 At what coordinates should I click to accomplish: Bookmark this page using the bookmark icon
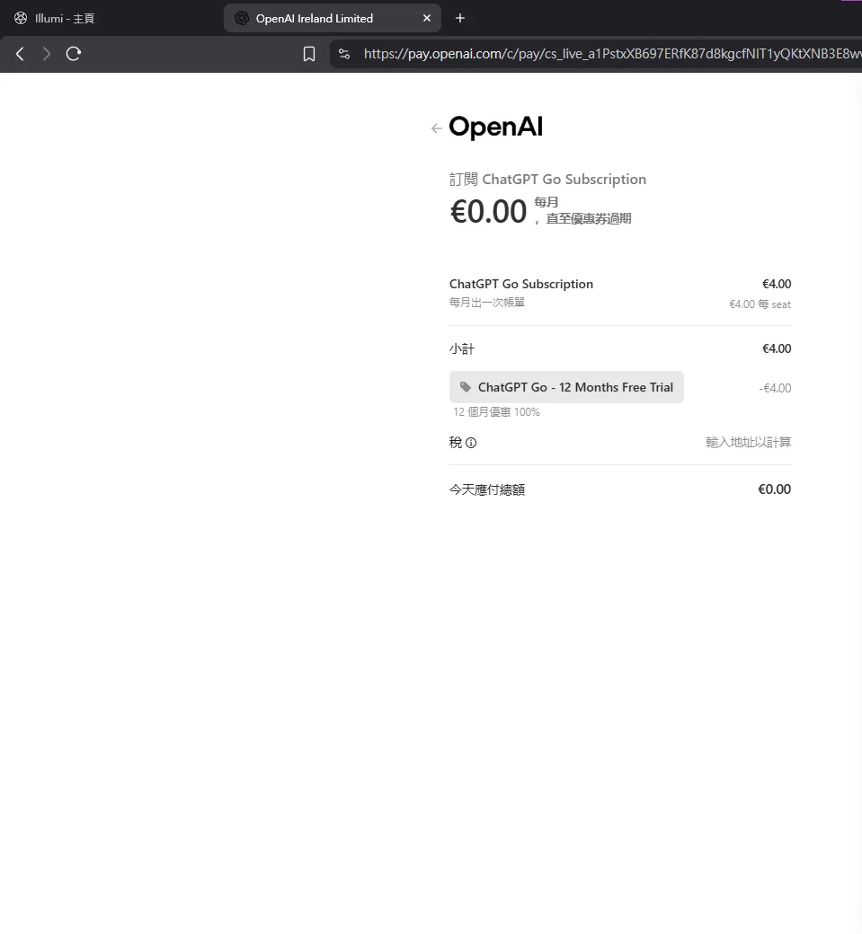pyautogui.click(x=309, y=54)
